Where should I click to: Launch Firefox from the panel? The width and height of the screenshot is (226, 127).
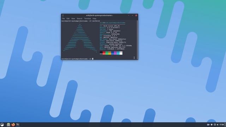(13, 125)
